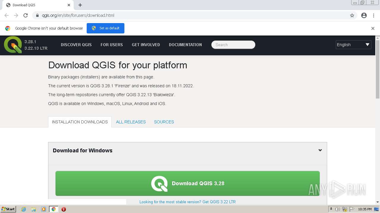
Task: Click the taskbar clock showing 10:35 PM
Action: tap(365, 209)
